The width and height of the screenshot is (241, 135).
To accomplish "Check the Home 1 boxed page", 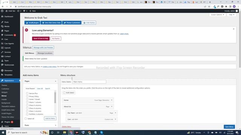I will pos(27,99).
